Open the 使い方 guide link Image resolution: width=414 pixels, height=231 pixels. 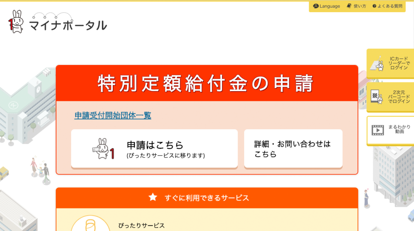[x=357, y=6]
